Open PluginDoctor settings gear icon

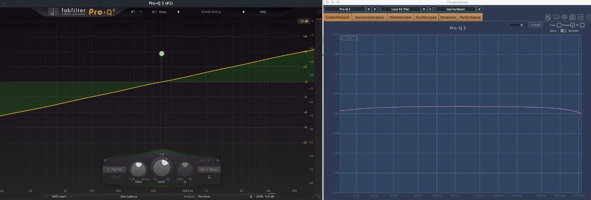coord(588,17)
